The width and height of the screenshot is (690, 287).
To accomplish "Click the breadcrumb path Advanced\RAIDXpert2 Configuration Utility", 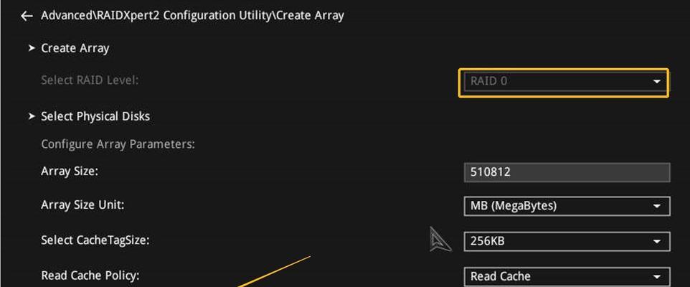I will pos(158,15).
